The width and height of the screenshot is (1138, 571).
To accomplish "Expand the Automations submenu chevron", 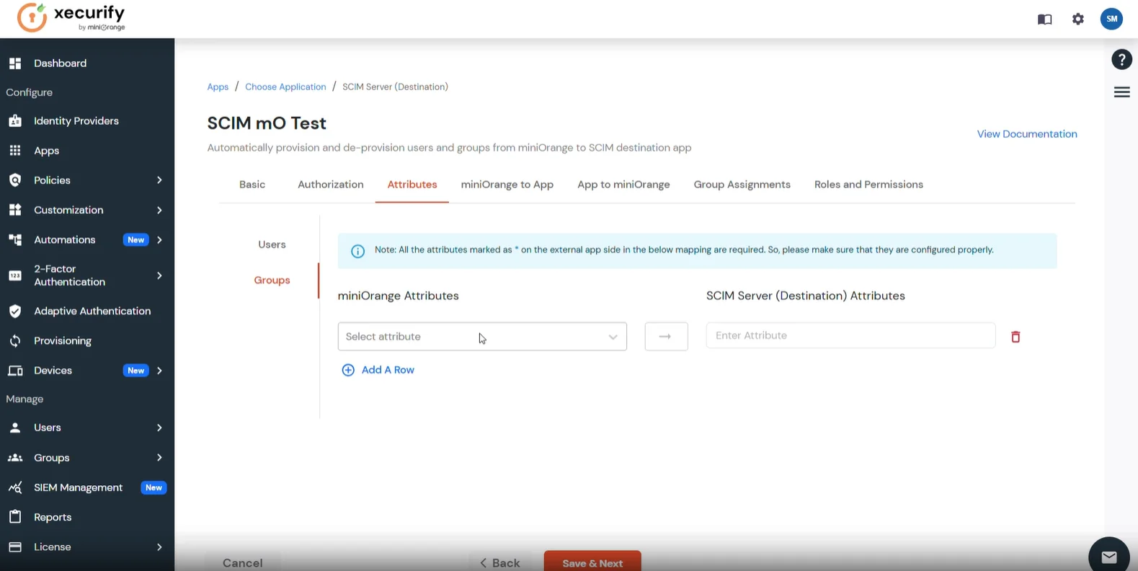I will point(159,239).
